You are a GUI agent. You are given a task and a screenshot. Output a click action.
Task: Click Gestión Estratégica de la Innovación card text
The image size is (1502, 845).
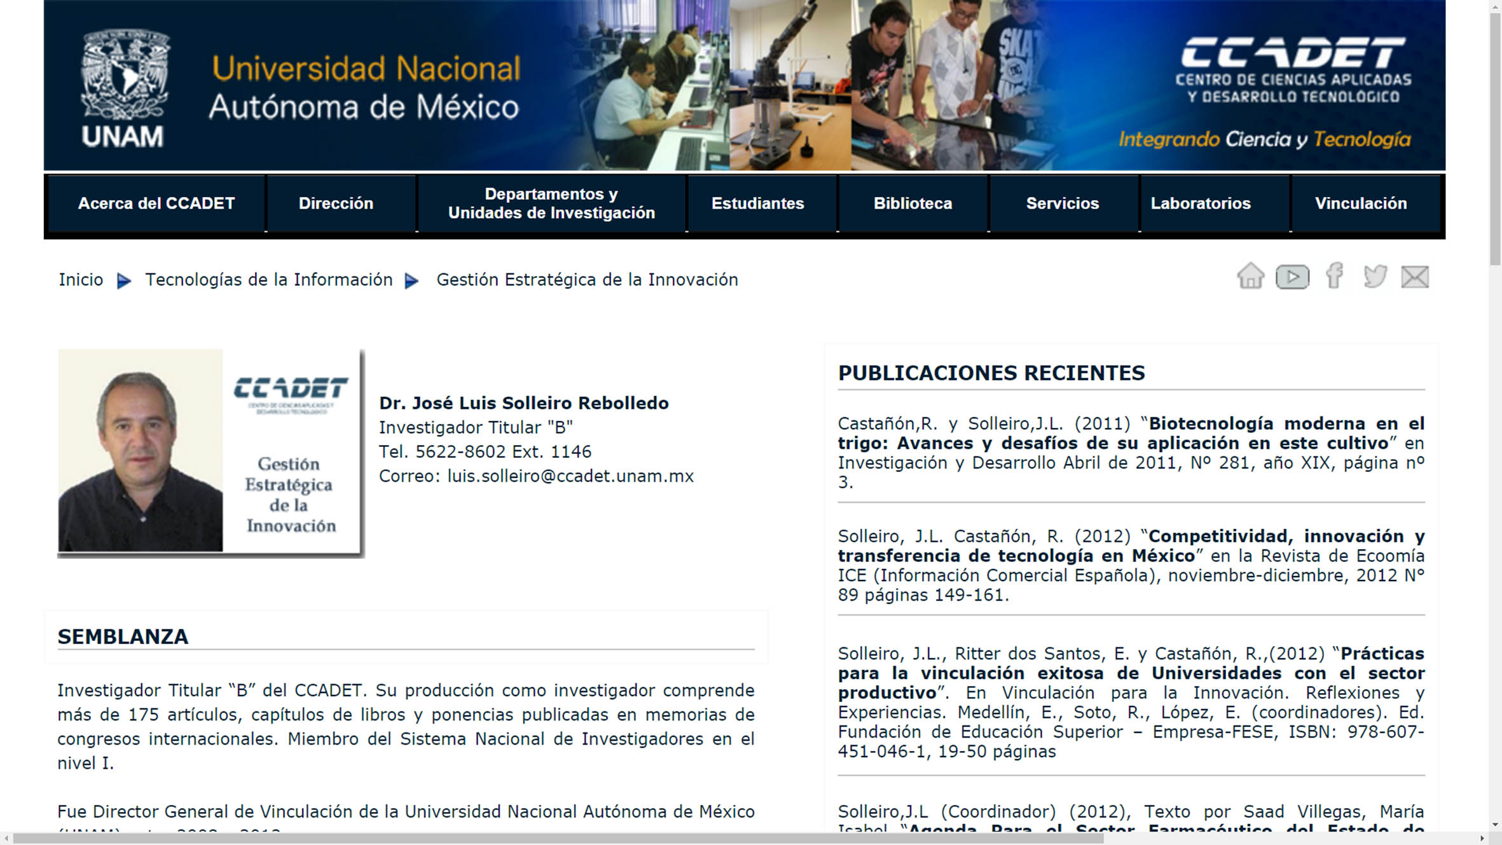click(291, 495)
